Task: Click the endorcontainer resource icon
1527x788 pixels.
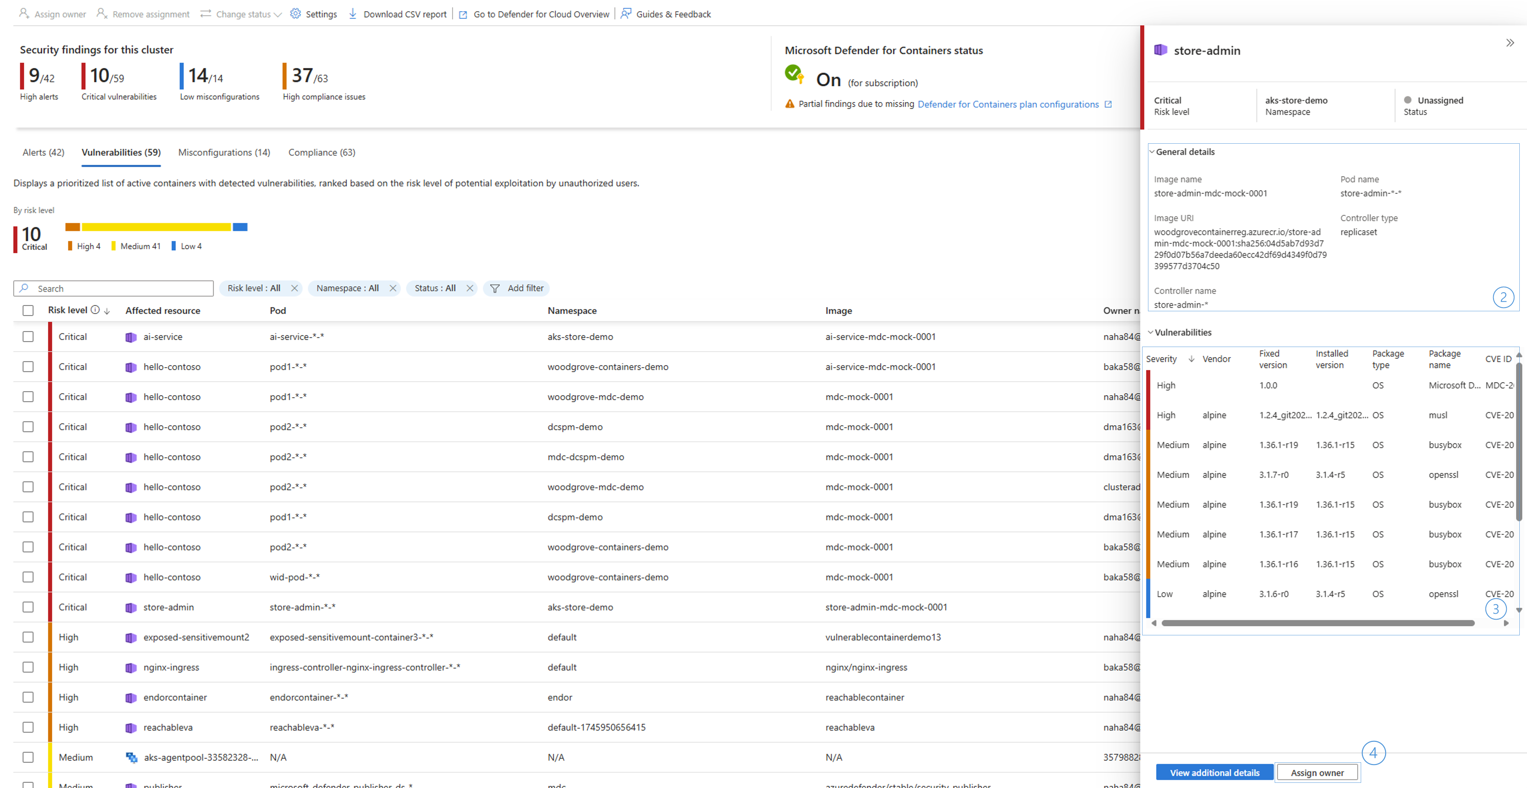Action: pos(131,698)
